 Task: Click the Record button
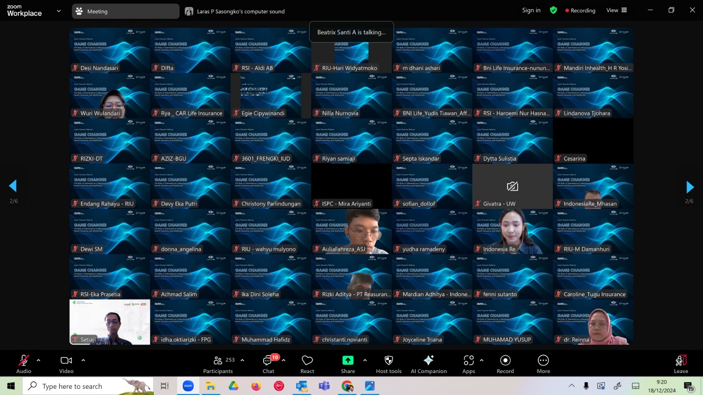[x=505, y=364]
